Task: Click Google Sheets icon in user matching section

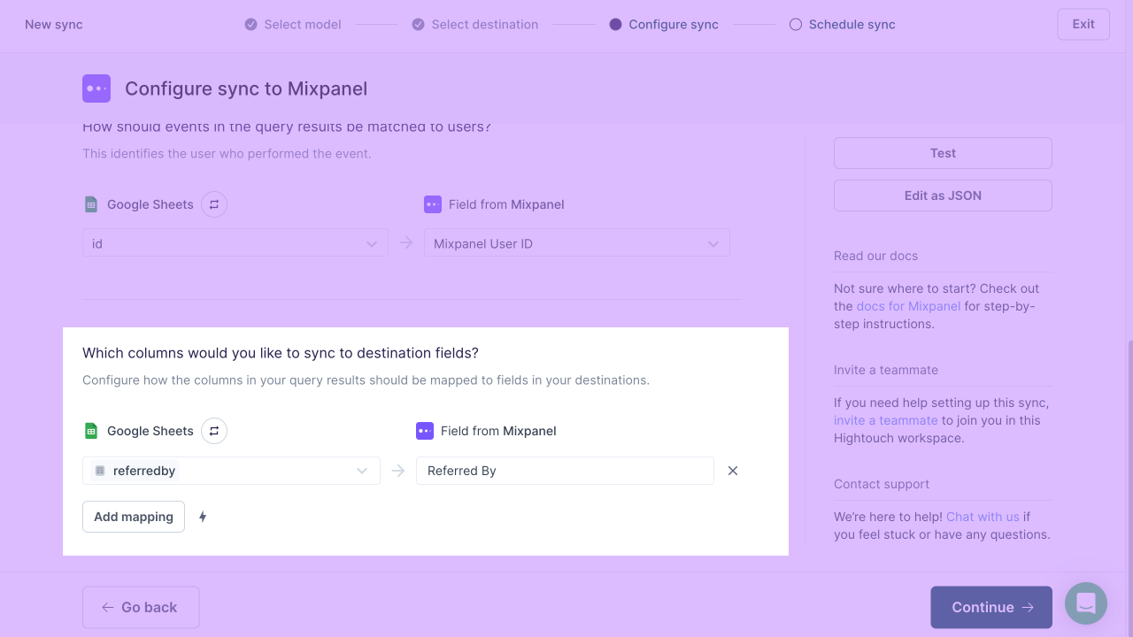Action: 91,204
